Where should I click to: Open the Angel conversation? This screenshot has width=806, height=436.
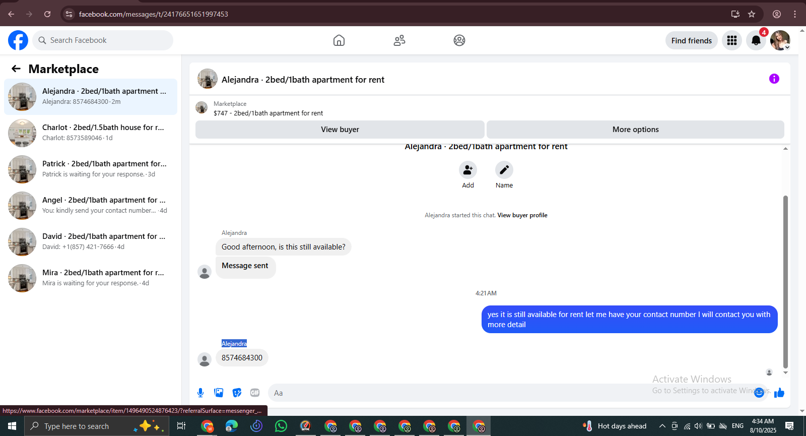point(91,206)
